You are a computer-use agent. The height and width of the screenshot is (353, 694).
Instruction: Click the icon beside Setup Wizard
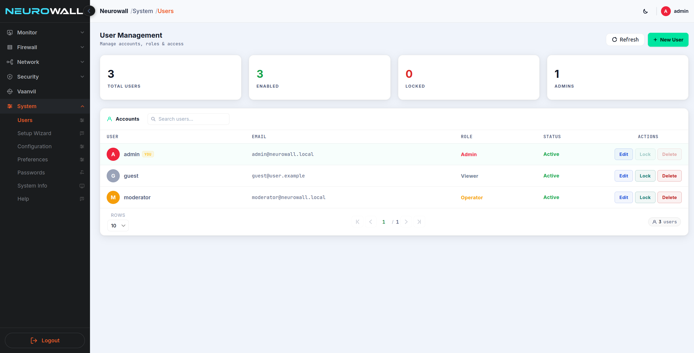tap(82, 133)
